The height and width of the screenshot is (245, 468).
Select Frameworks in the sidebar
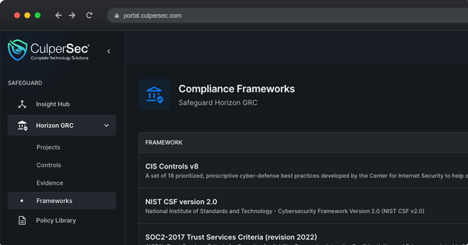pos(54,201)
